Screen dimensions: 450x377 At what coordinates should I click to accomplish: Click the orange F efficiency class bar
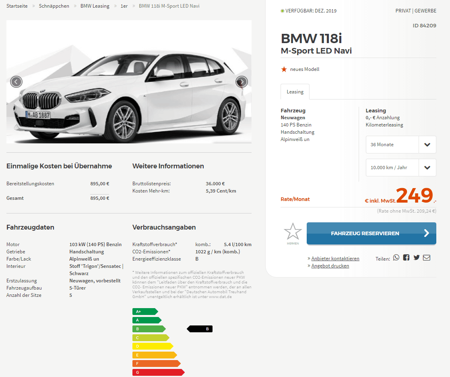(x=157, y=363)
